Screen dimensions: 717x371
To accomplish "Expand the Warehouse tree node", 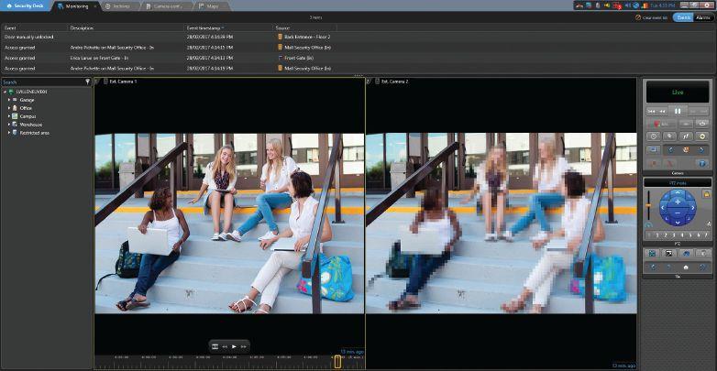I will point(9,125).
